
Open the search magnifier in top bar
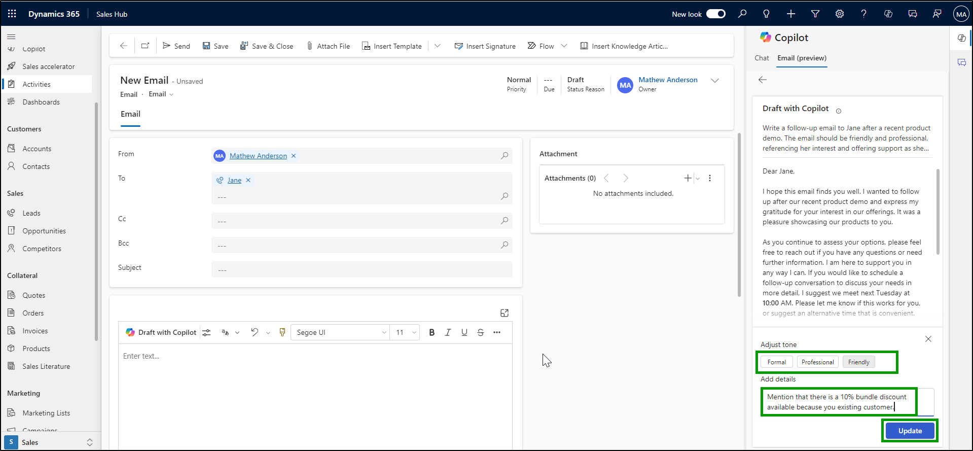(x=742, y=14)
